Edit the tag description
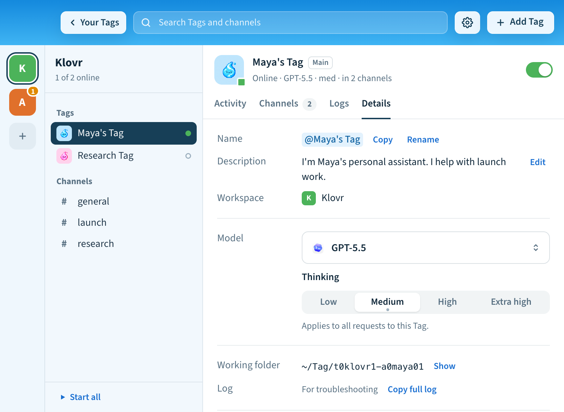 click(x=538, y=162)
